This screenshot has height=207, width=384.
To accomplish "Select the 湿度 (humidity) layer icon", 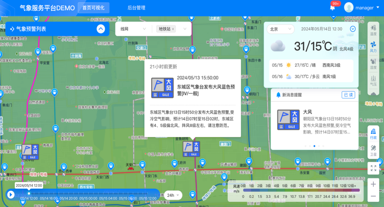I will (373, 64).
